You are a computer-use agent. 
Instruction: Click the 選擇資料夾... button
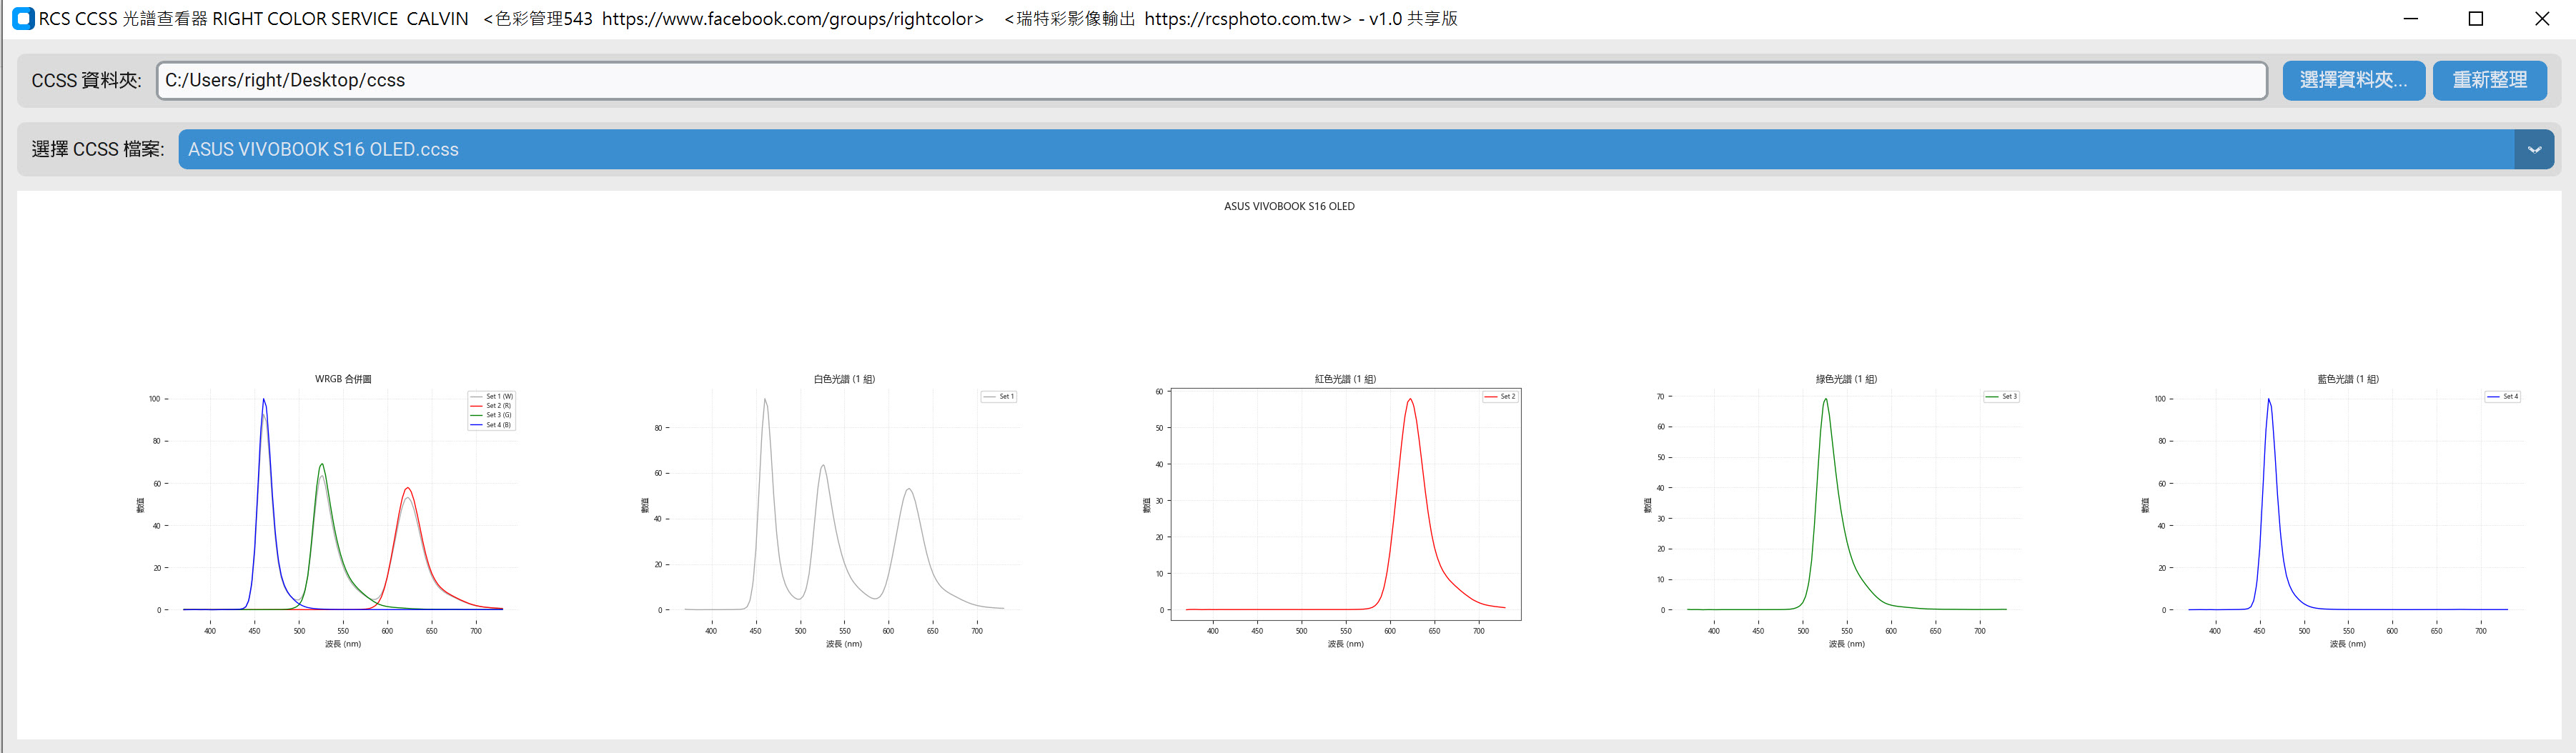click(2353, 80)
